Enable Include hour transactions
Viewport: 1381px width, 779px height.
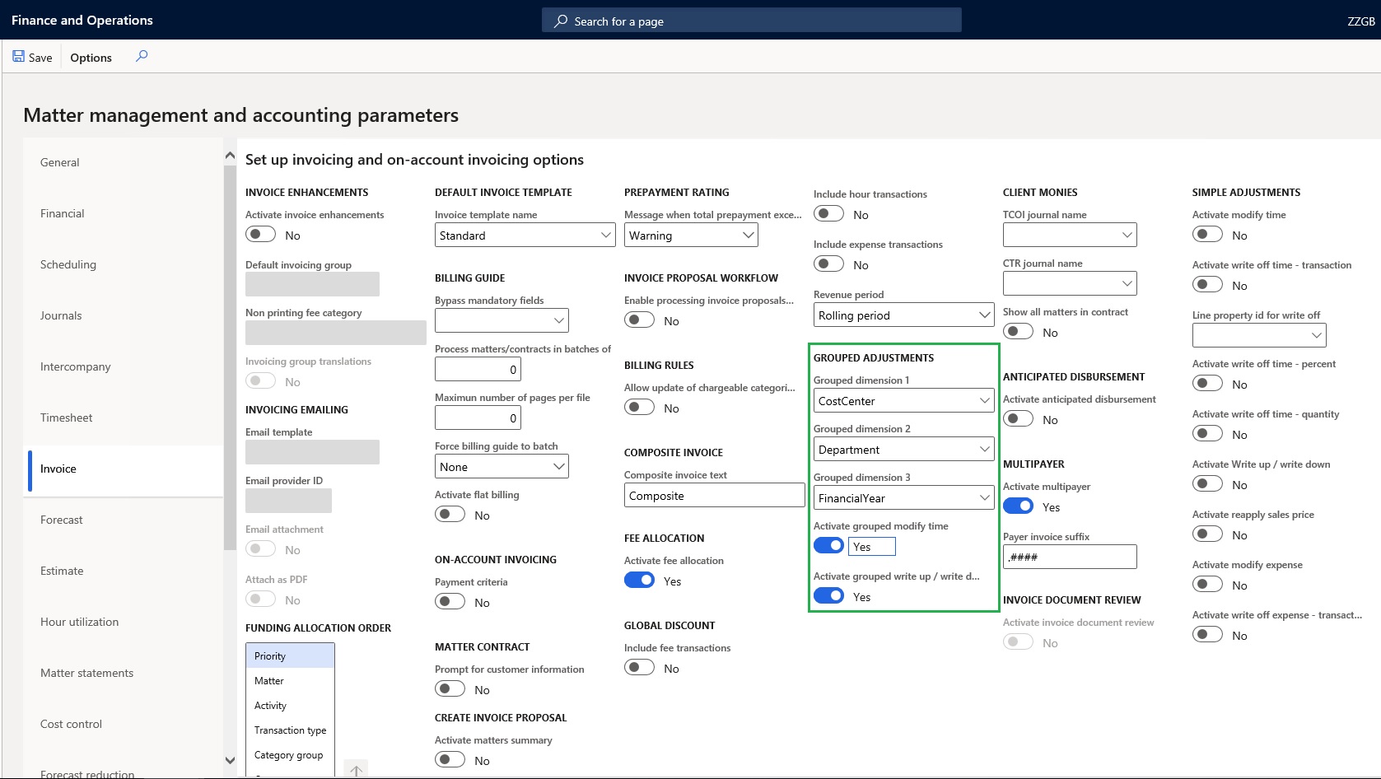coord(828,214)
